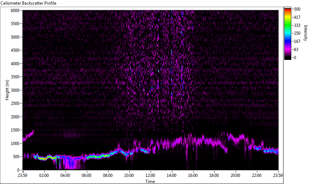Screen dimensions: 309x184
Task: Click the 'Height (m)' axis label
Action: click(x=7, y=90)
